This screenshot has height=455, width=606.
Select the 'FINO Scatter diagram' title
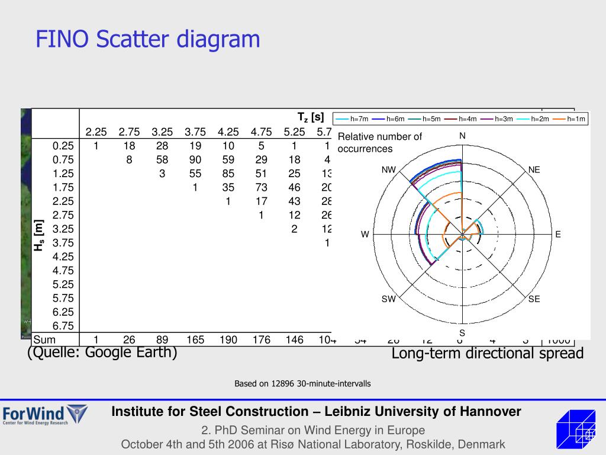147,39
